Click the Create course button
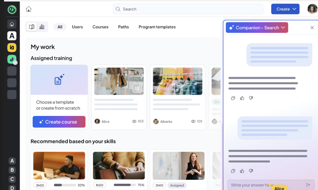This screenshot has height=190, width=318. [x=59, y=122]
